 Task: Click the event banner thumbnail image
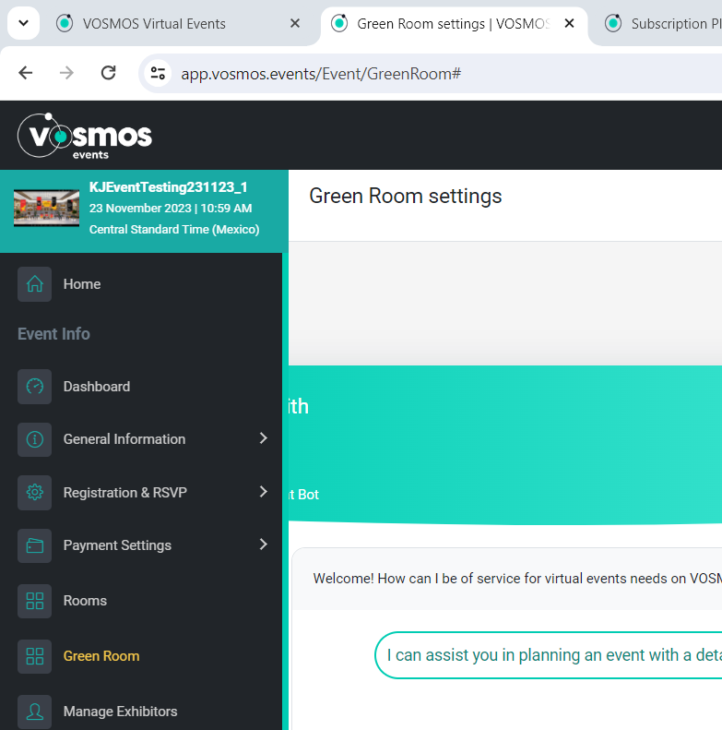46,208
